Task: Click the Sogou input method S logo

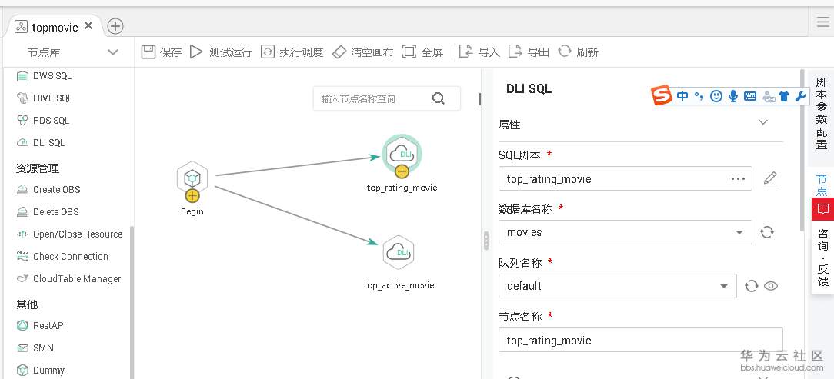Action: click(x=662, y=95)
